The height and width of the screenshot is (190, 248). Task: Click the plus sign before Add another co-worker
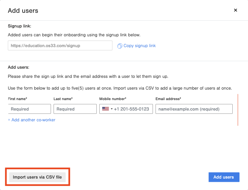click(9, 120)
